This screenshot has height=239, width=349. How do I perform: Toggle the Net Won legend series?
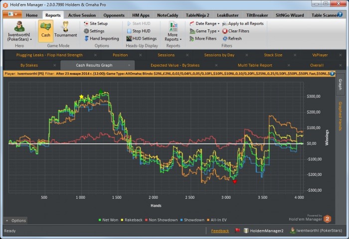108,220
